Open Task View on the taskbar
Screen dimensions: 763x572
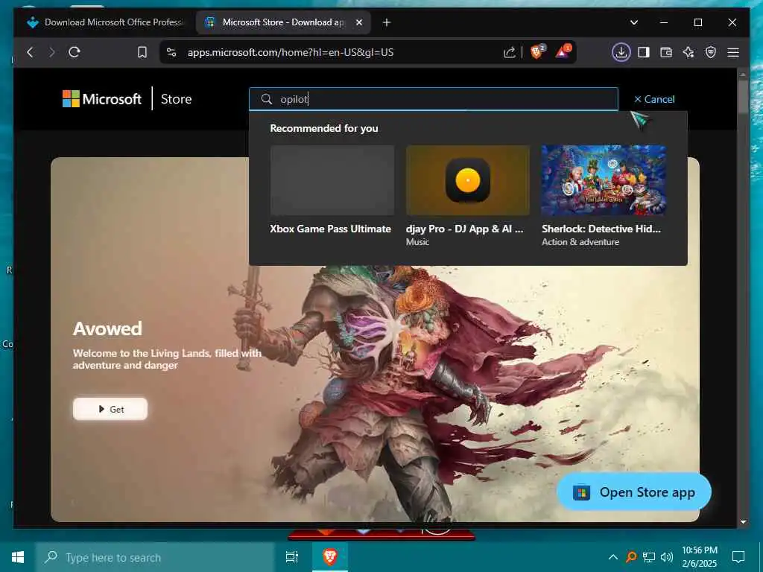point(291,557)
